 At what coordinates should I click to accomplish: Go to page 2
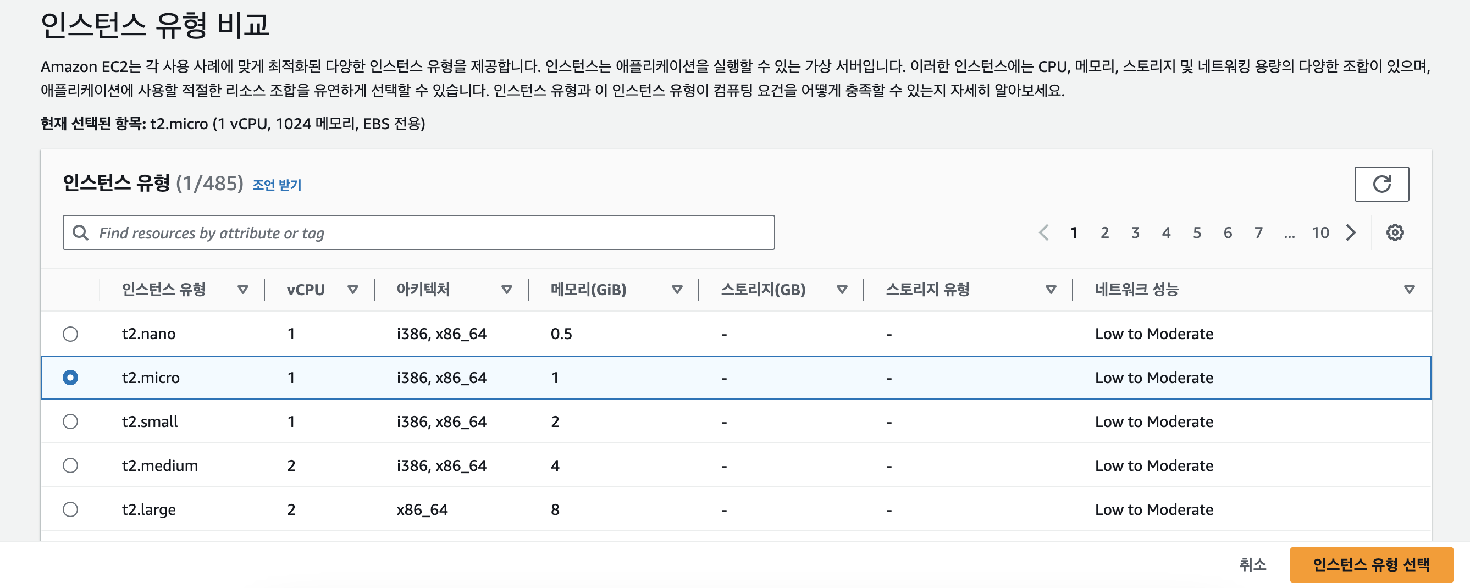coord(1105,232)
